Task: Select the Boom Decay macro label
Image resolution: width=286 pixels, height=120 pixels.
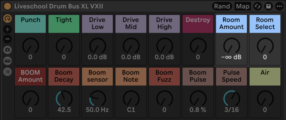Action: 64,77
